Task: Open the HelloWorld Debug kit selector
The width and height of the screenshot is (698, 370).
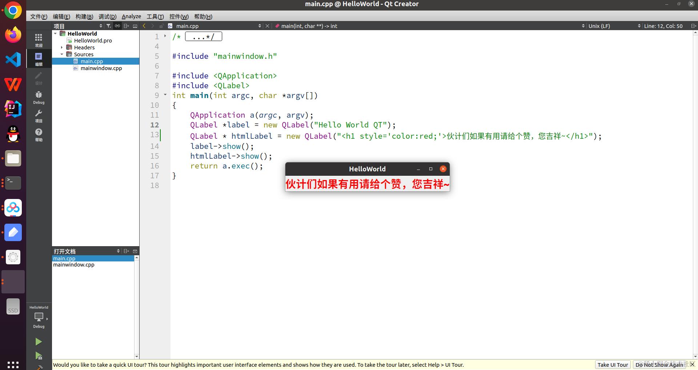Action: click(39, 317)
